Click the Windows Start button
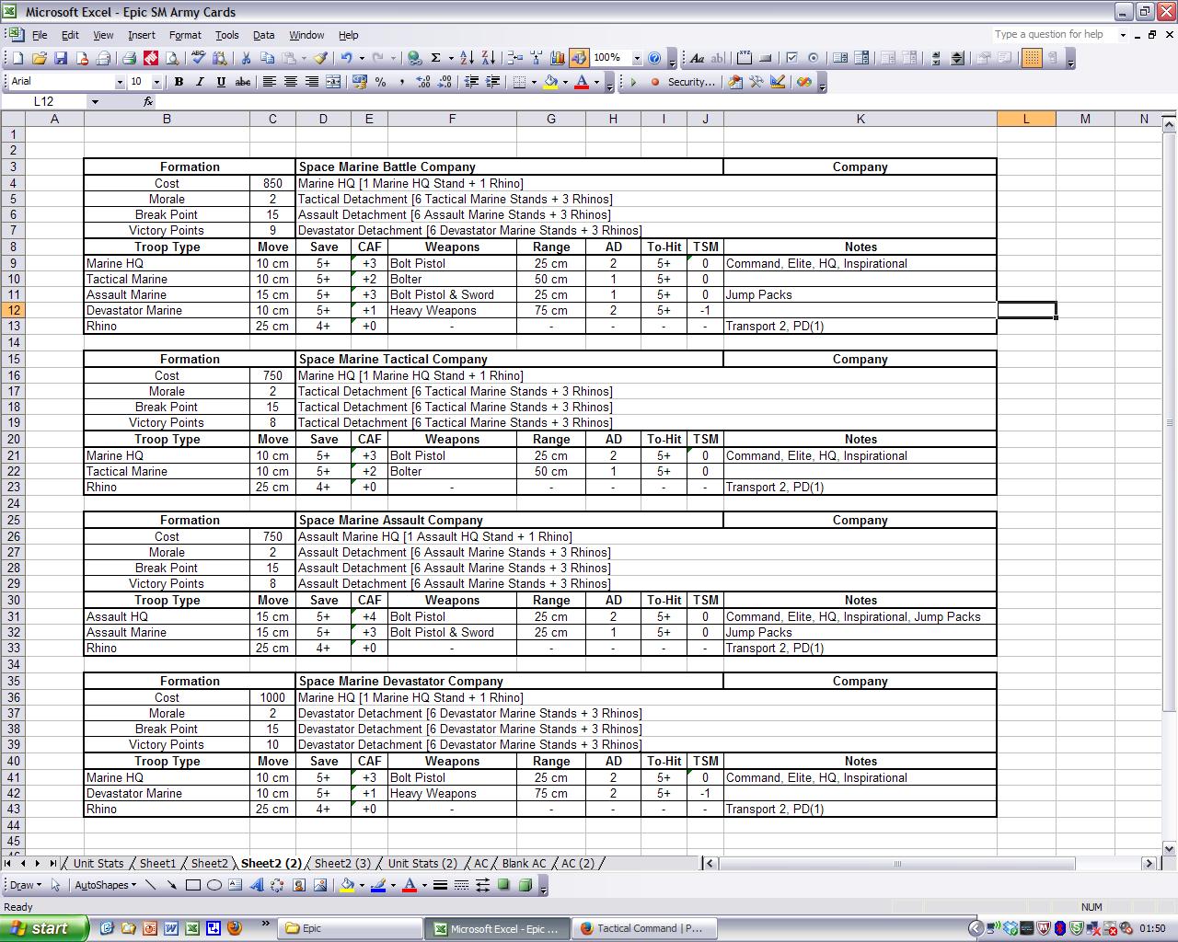 click(x=44, y=928)
